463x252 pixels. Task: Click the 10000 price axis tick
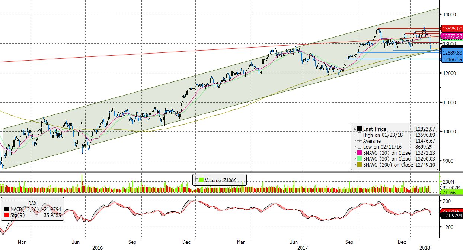pyautogui.click(x=450, y=132)
